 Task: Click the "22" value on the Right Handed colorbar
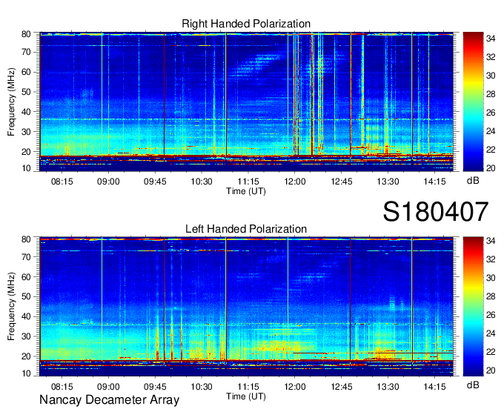tap(491, 150)
